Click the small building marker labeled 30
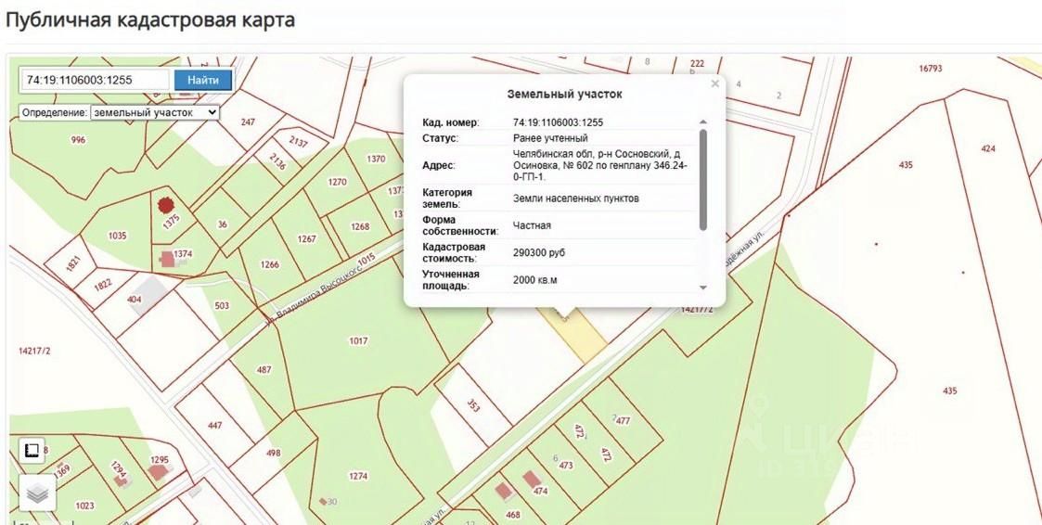 pyautogui.click(x=323, y=501)
